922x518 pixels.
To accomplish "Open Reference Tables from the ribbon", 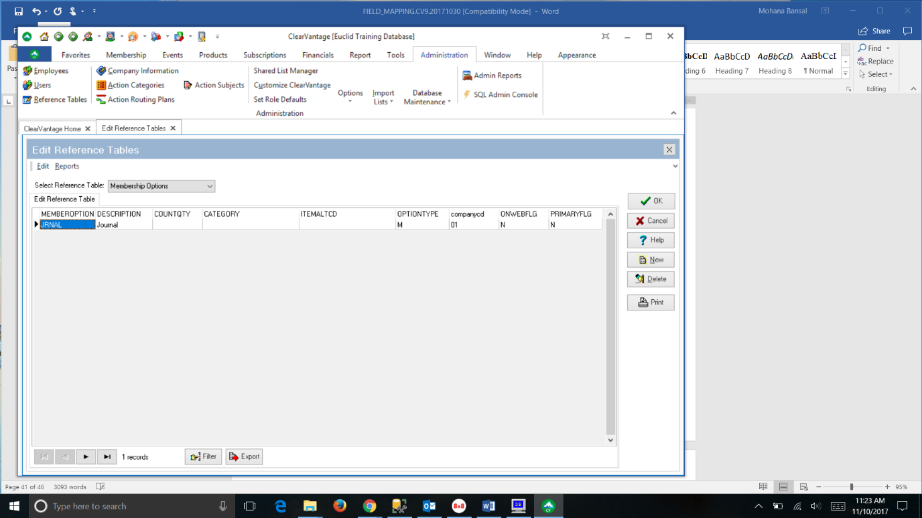I will (55, 100).
